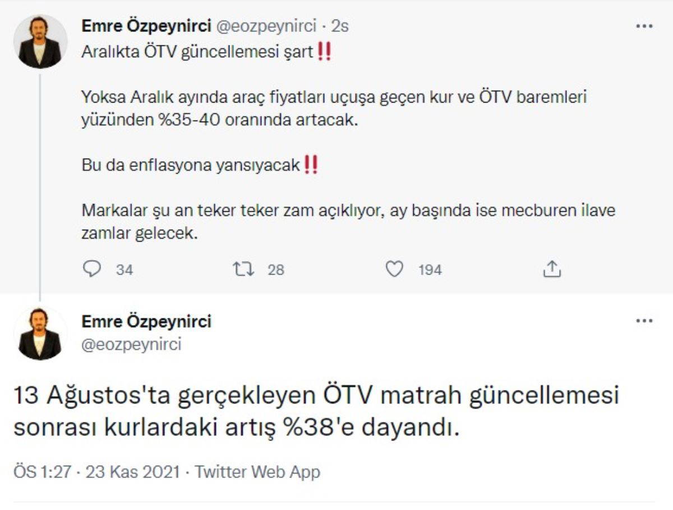
Task: Click the tweet text starting '13 Ağustos'ta gerçekleyen'
Action: pos(316,412)
